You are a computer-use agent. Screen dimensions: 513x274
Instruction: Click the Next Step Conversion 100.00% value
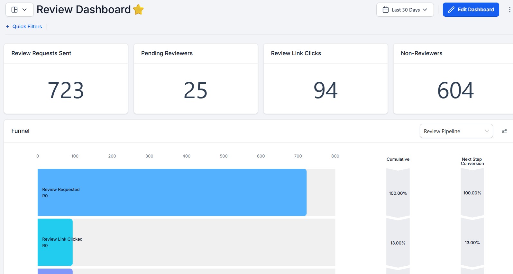point(472,193)
